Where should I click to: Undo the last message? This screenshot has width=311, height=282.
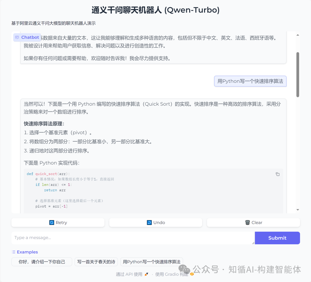[156, 222]
